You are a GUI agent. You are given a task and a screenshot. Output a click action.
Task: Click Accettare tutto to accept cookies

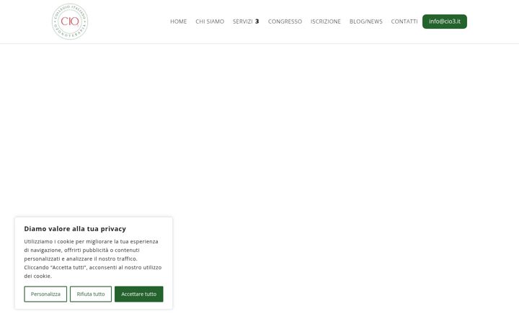(138, 294)
